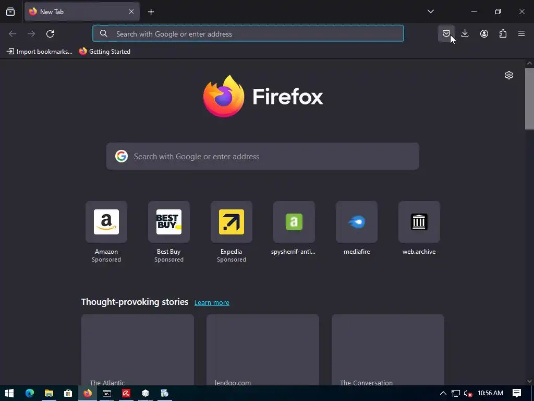Open the Extensions panel
534x401 pixels.
tap(503, 33)
